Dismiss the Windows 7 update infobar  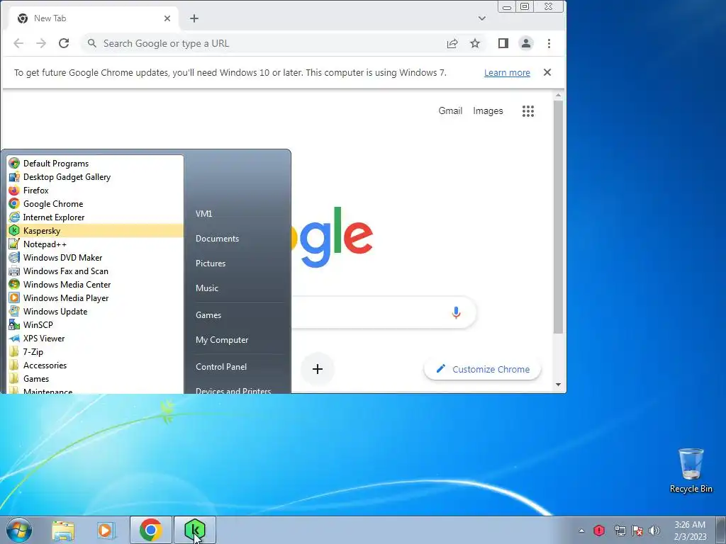point(547,72)
